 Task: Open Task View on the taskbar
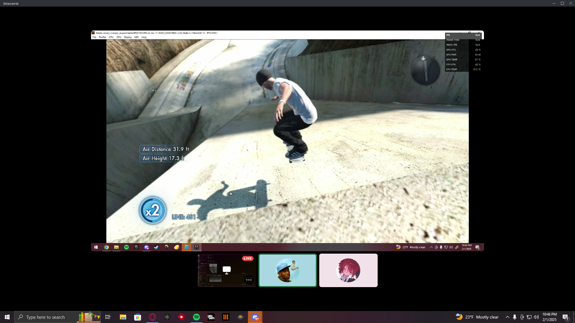click(108, 317)
